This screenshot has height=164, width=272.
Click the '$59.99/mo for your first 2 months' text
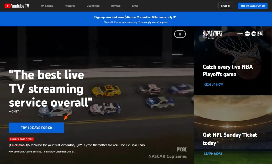click(50, 145)
